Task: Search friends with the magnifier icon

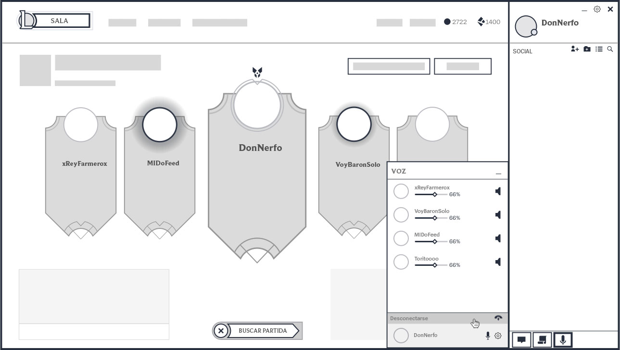Action: tap(610, 49)
